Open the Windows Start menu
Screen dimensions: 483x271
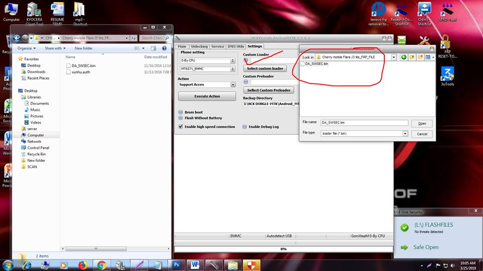click(x=8, y=265)
